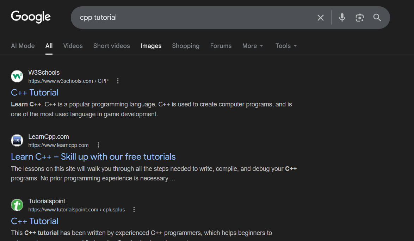This screenshot has height=241, width=414.
Task: Click the Google logo
Action: pyautogui.click(x=31, y=17)
